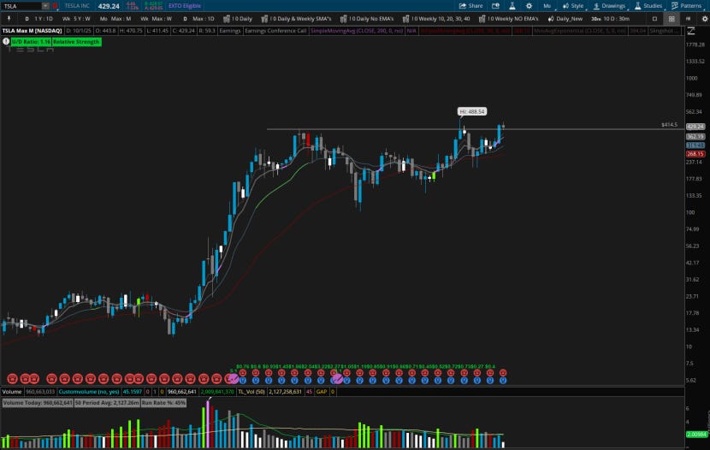710x450 pixels.
Task: Click the Volume Today: 960,662,641 label
Action: pos(38,402)
